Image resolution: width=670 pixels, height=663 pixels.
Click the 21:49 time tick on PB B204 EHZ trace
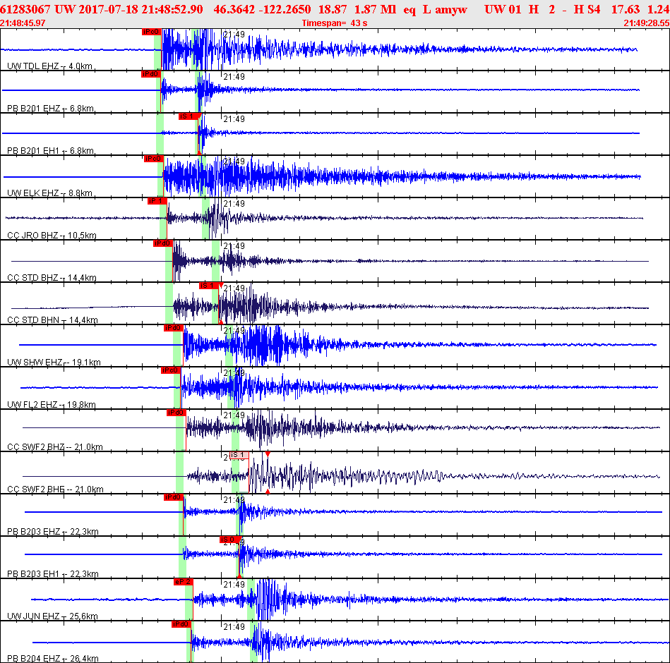234,627
